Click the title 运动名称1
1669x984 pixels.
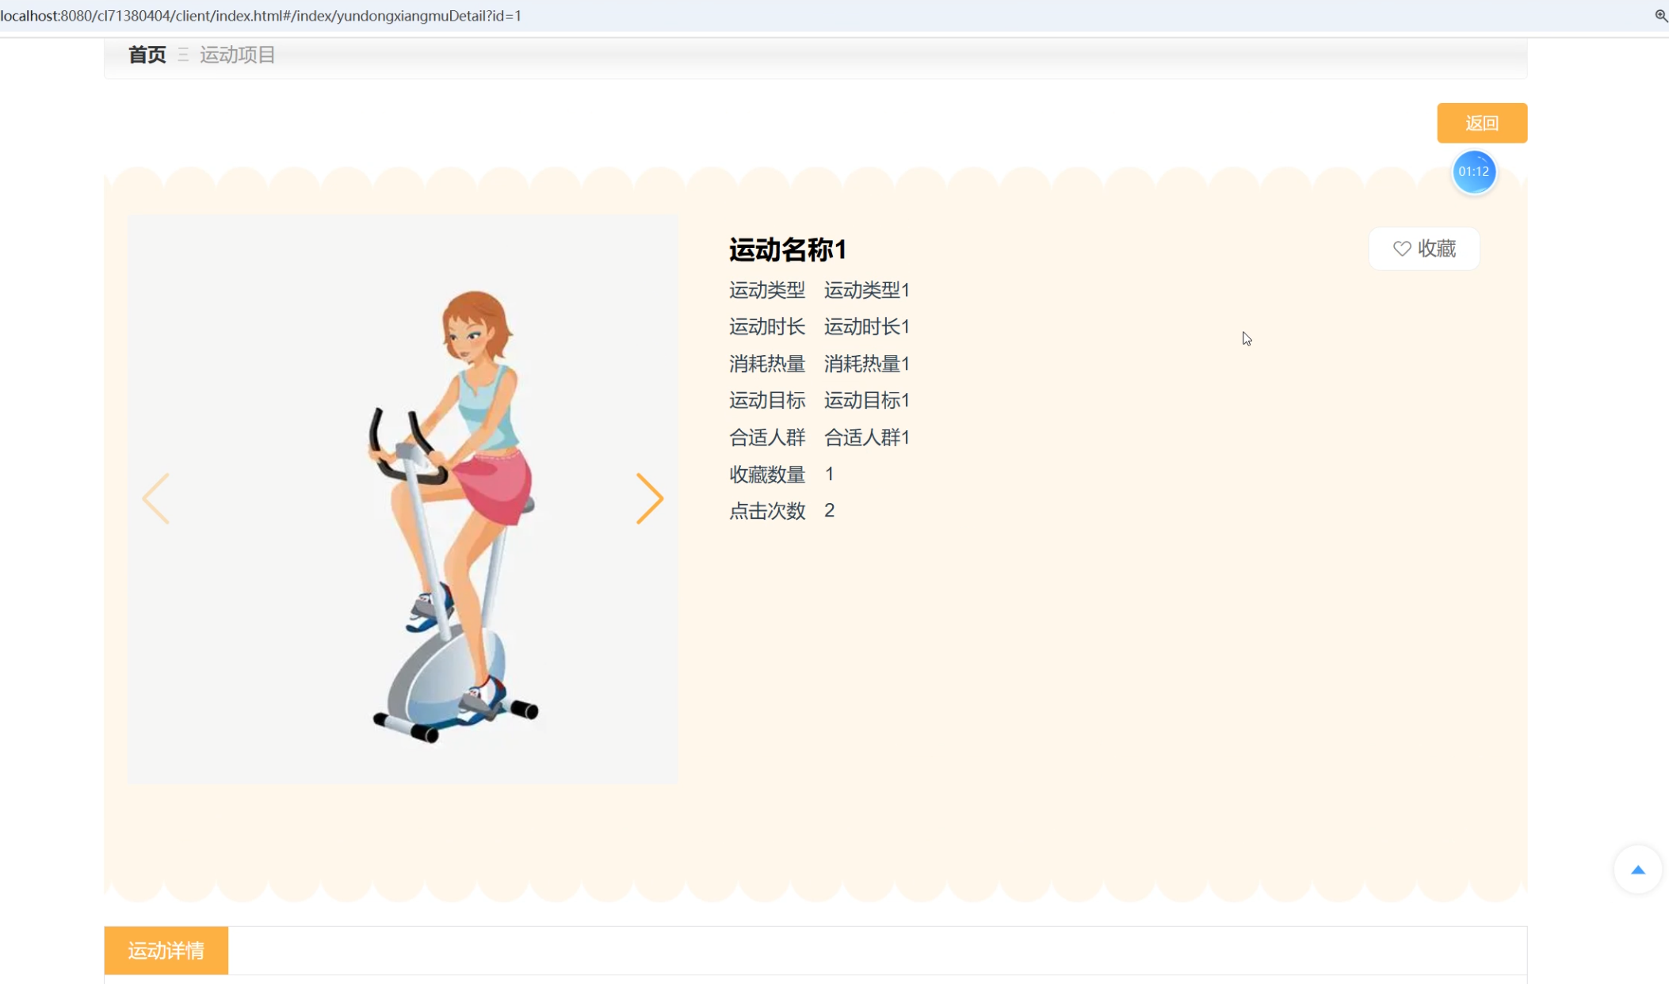click(788, 250)
